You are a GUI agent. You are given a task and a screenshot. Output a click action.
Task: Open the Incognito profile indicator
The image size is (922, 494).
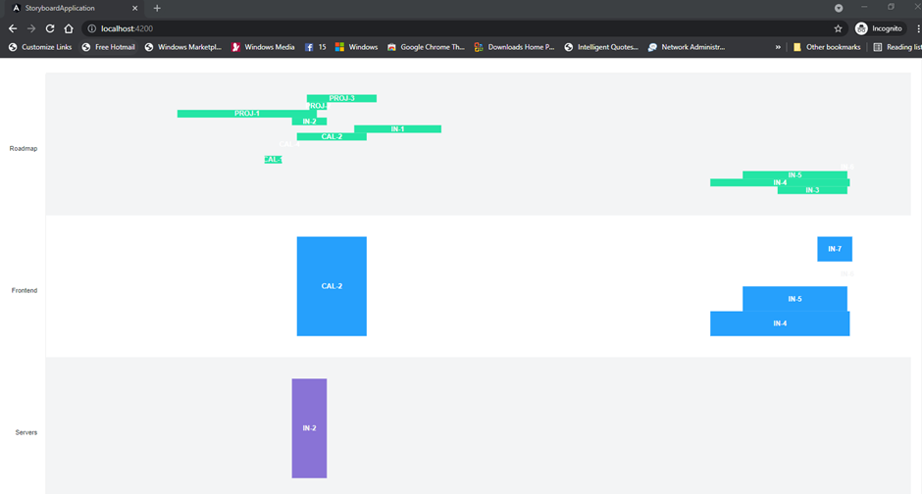tap(879, 28)
